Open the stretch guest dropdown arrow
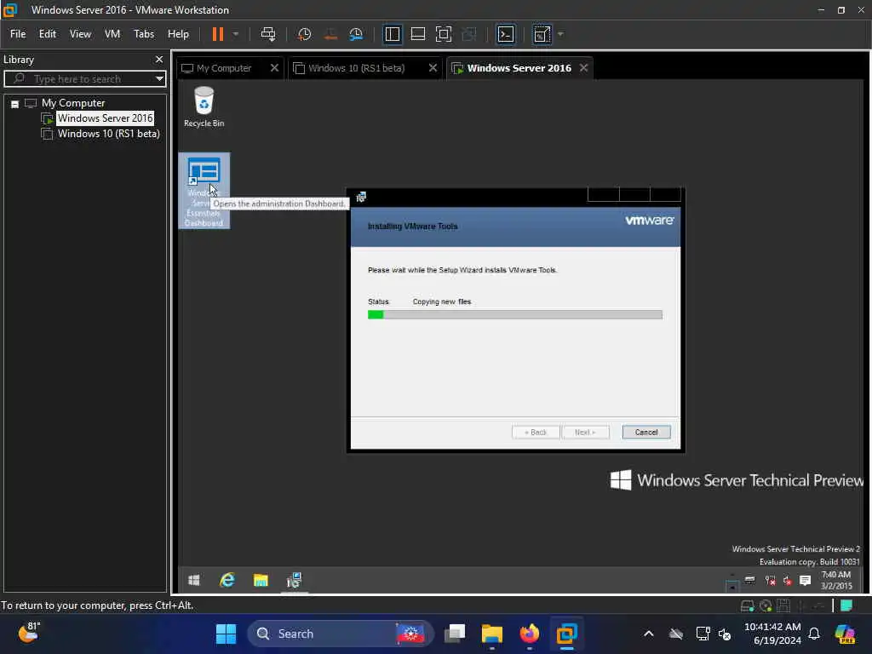This screenshot has width=872, height=654. pyautogui.click(x=560, y=34)
